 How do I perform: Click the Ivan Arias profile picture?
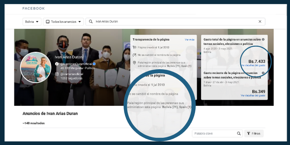tap(36, 67)
